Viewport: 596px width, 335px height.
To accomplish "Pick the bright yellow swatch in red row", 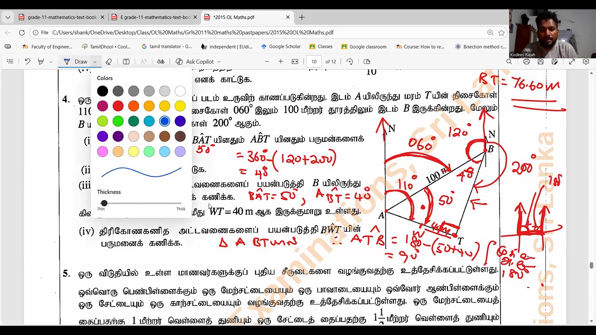I will coord(180,106).
